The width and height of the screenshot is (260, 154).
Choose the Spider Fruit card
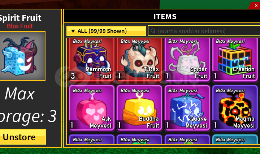(x=187, y=60)
